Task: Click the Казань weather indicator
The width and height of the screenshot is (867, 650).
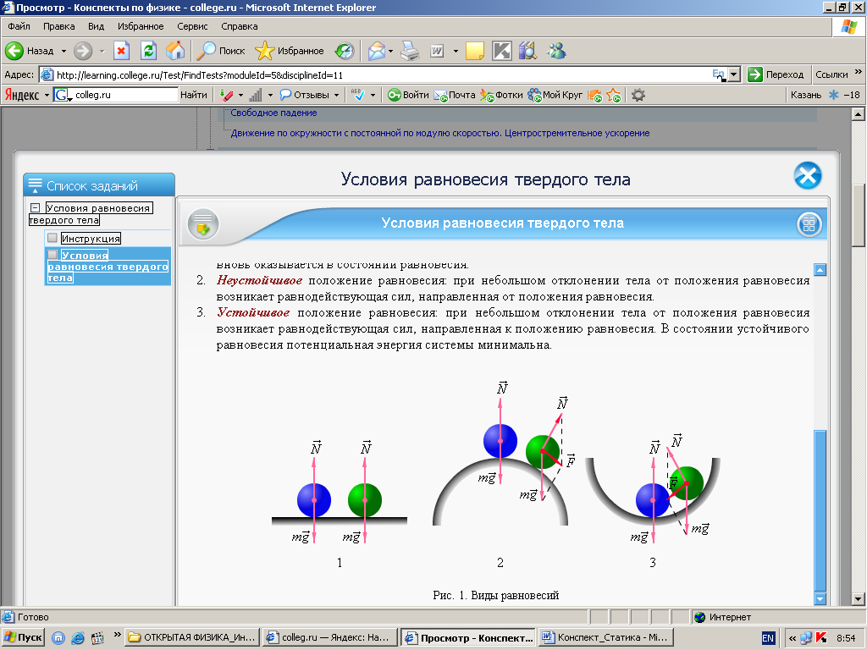Action: [825, 95]
